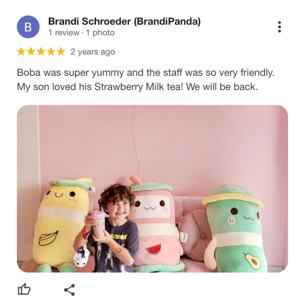The height and width of the screenshot is (303, 303).
Task: Open the review photo of the boy
Action: (x=153, y=189)
